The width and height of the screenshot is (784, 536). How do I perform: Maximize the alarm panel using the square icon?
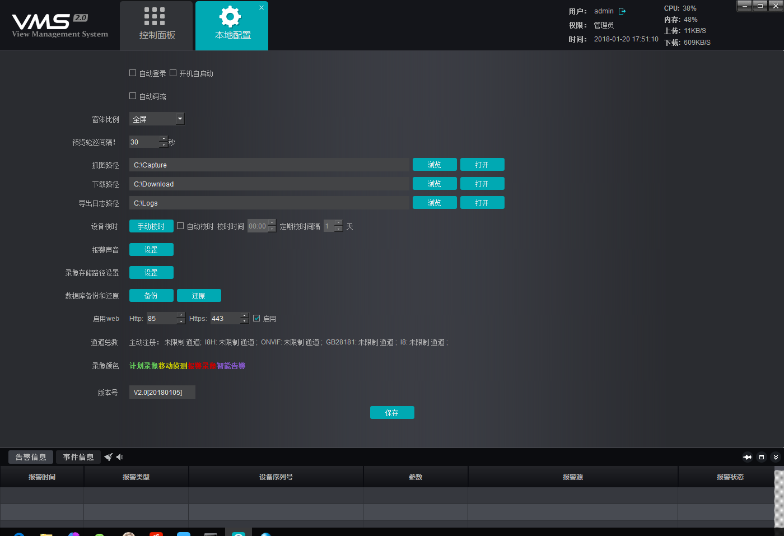(762, 457)
